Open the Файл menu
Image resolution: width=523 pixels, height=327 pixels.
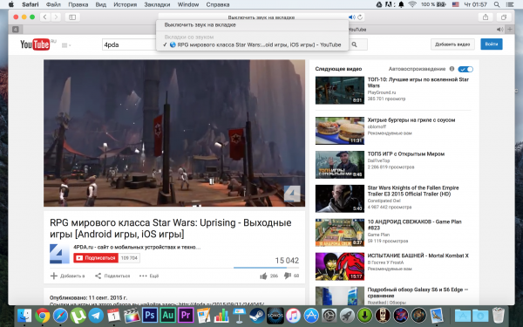tap(53, 4)
